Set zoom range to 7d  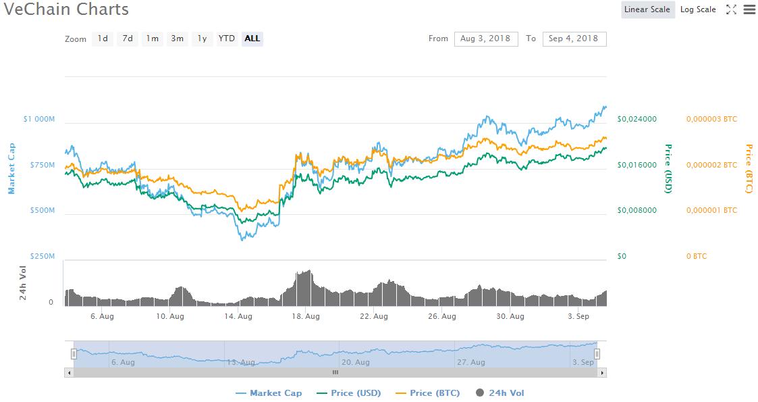click(x=128, y=39)
